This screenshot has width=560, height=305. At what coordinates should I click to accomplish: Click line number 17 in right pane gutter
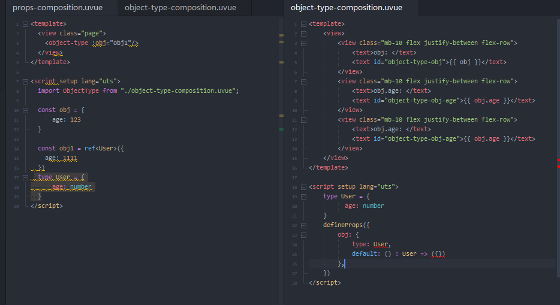coord(294,177)
